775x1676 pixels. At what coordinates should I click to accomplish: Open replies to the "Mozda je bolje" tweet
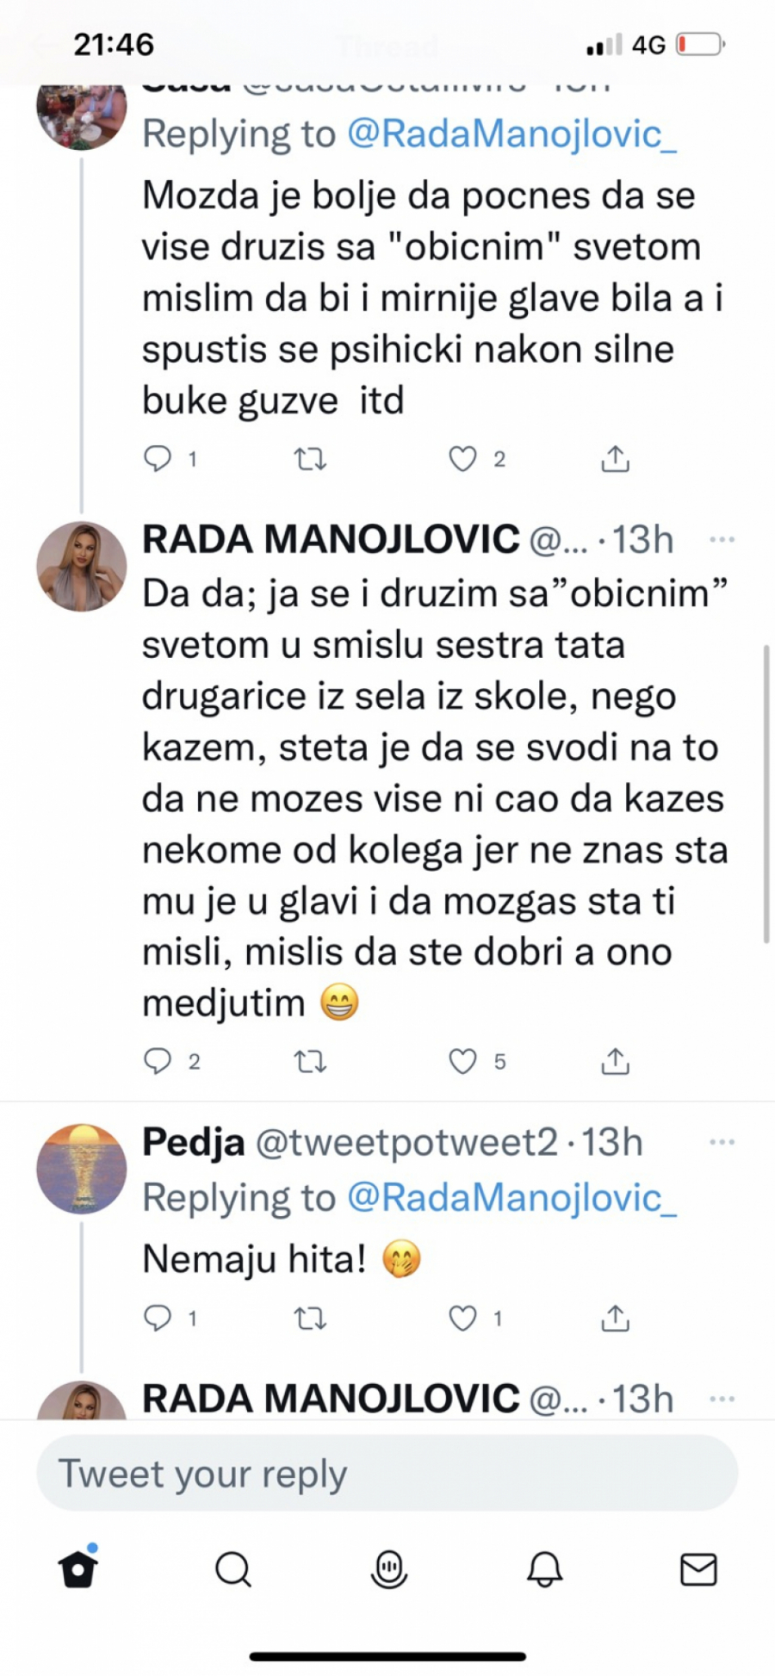[158, 459]
